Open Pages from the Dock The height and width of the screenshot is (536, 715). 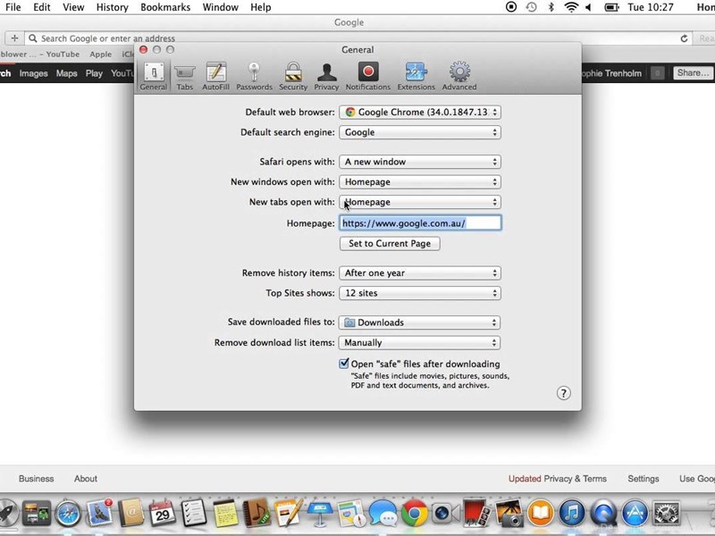(289, 513)
